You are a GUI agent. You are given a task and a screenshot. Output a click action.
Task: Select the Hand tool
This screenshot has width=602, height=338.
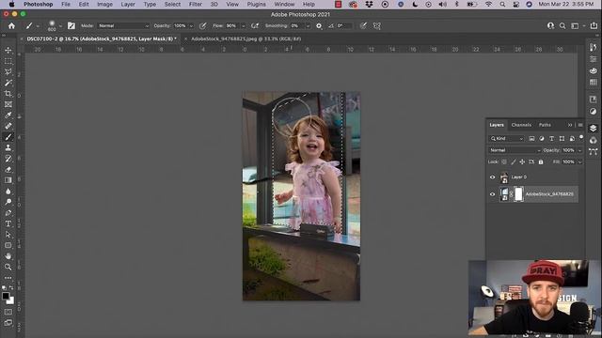(8, 256)
